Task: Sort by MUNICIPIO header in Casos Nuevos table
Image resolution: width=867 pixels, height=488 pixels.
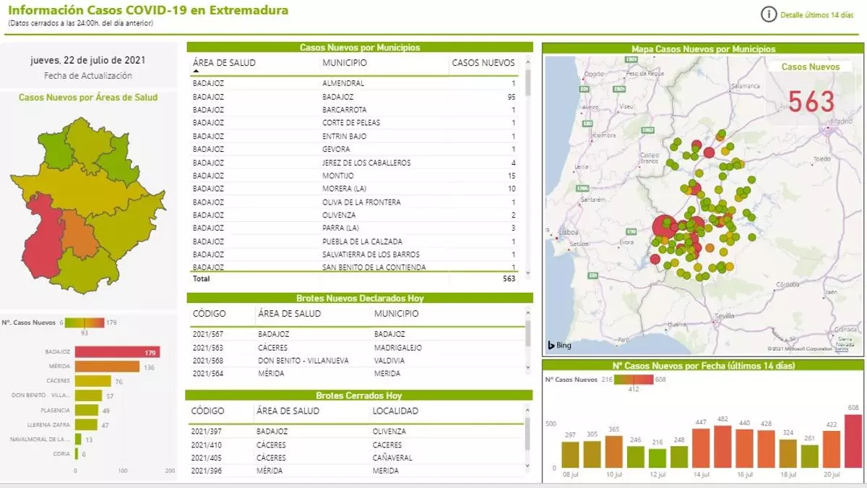Action: tap(345, 63)
